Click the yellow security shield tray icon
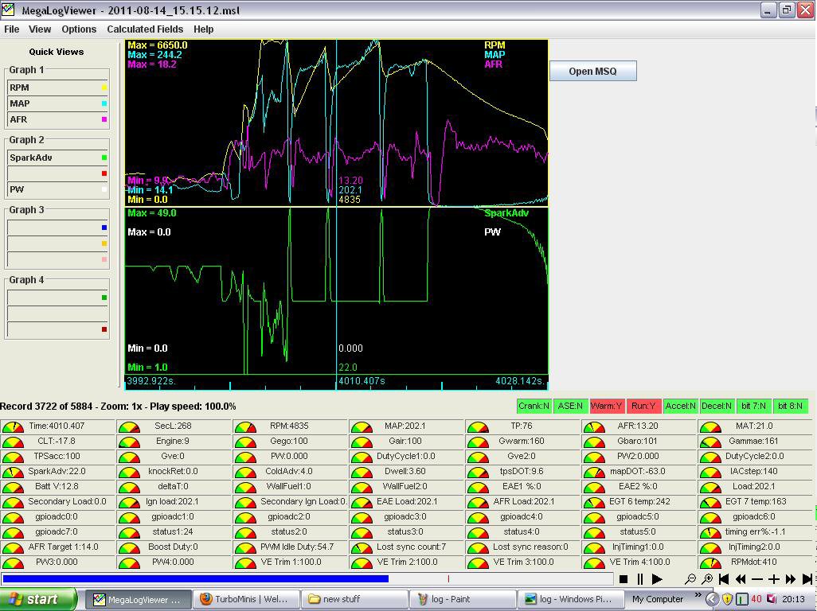 [727, 599]
